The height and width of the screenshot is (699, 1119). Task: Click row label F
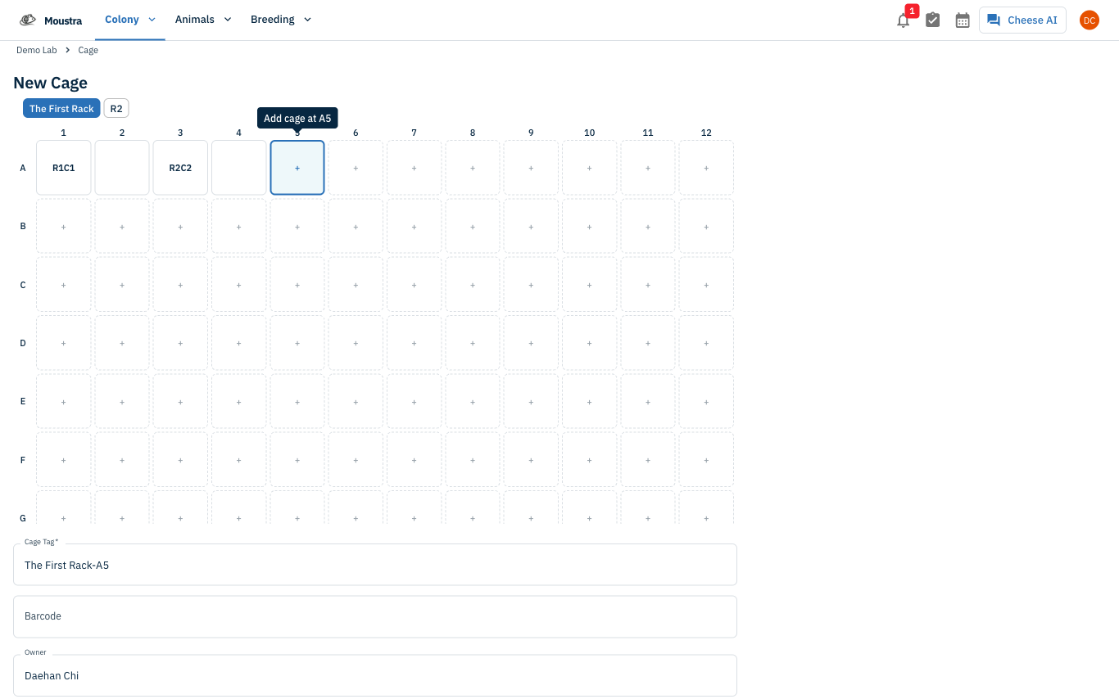[x=23, y=460]
